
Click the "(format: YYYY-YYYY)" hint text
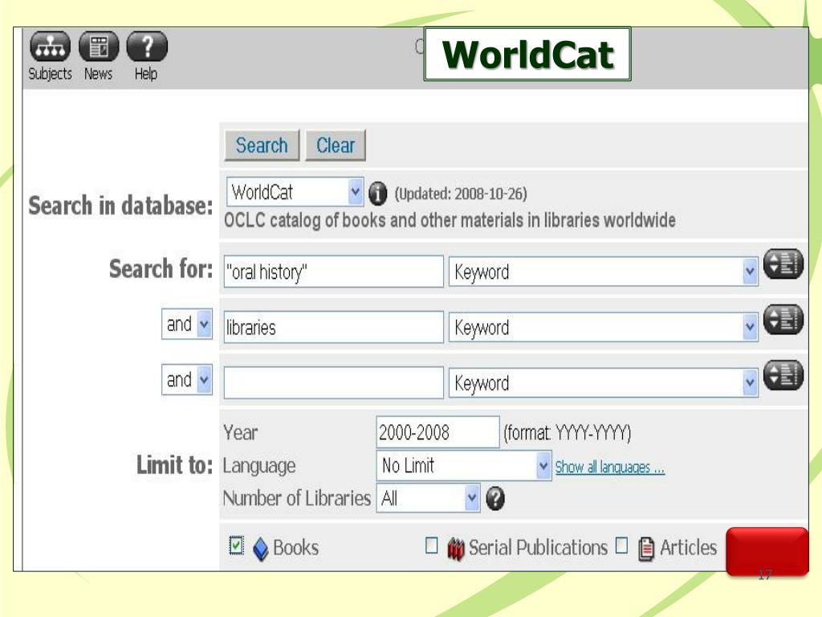click(x=568, y=433)
